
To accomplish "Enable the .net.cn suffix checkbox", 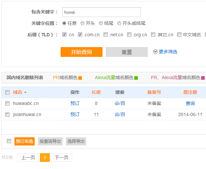I will tap(105, 34).
